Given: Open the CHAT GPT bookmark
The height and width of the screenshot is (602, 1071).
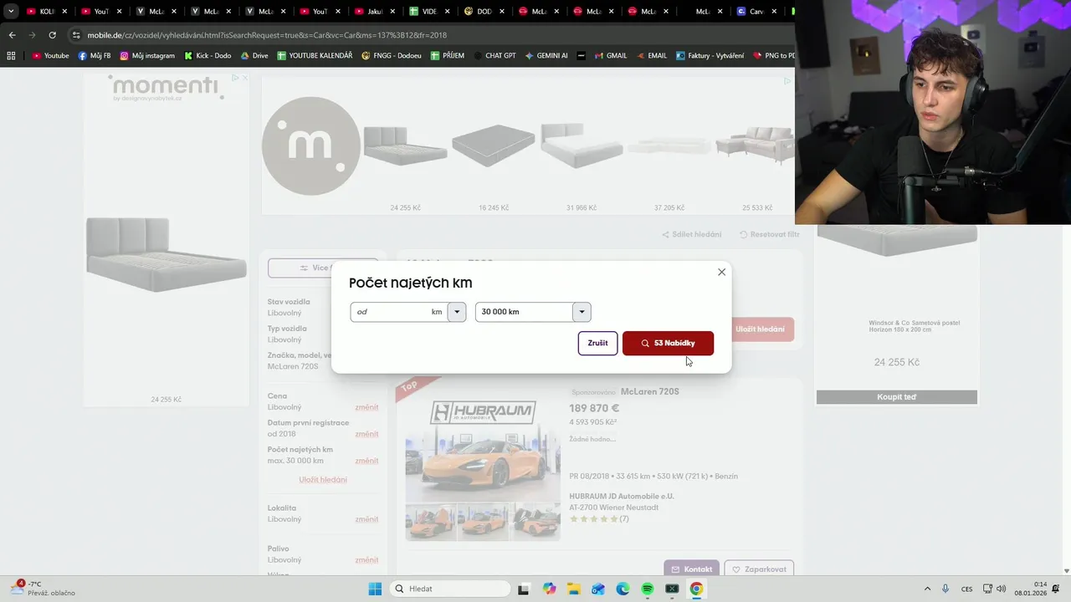Looking at the screenshot, I should pos(494,55).
